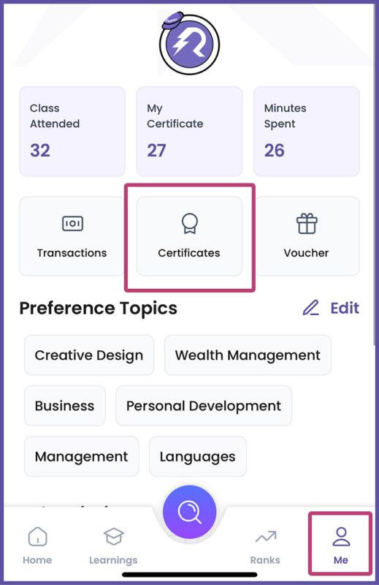Go to Home house icon
379x585 pixels.
[38, 536]
